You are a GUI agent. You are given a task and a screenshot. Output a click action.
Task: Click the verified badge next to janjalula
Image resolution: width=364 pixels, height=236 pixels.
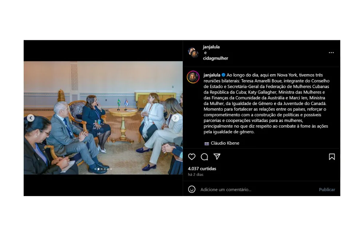click(223, 75)
